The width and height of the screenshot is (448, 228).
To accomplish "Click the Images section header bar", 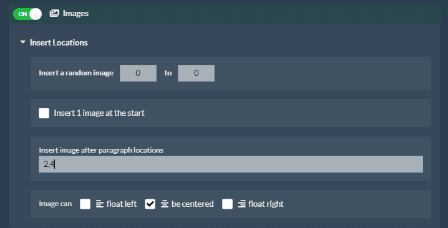I will point(225,14).
